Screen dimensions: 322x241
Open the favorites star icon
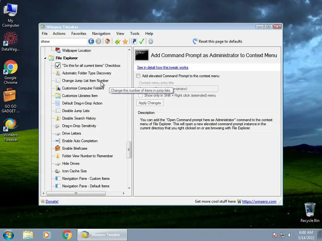(125, 41)
